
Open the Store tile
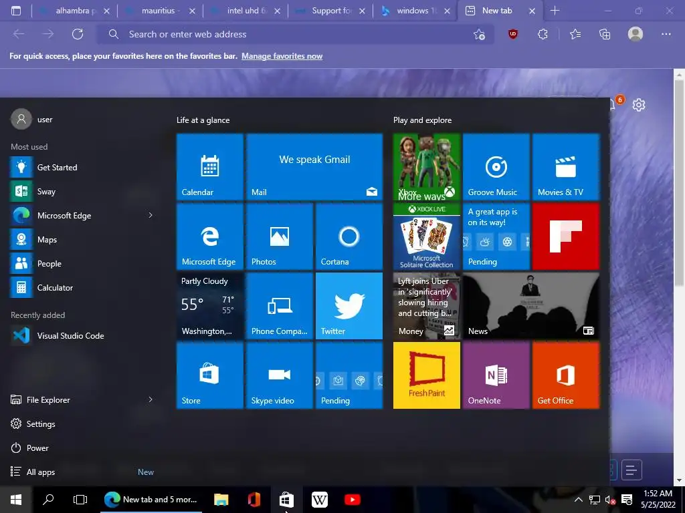(209, 375)
